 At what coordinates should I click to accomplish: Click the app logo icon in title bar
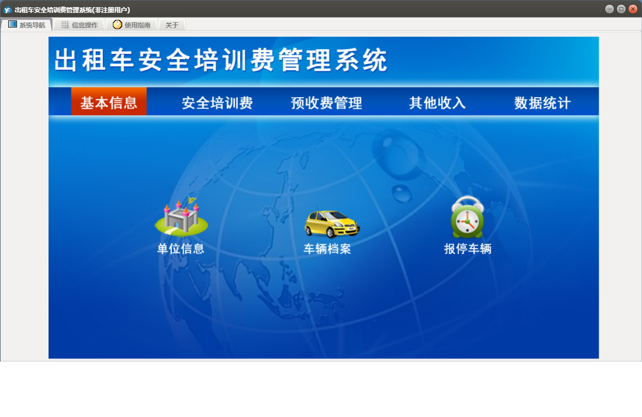click(x=8, y=9)
